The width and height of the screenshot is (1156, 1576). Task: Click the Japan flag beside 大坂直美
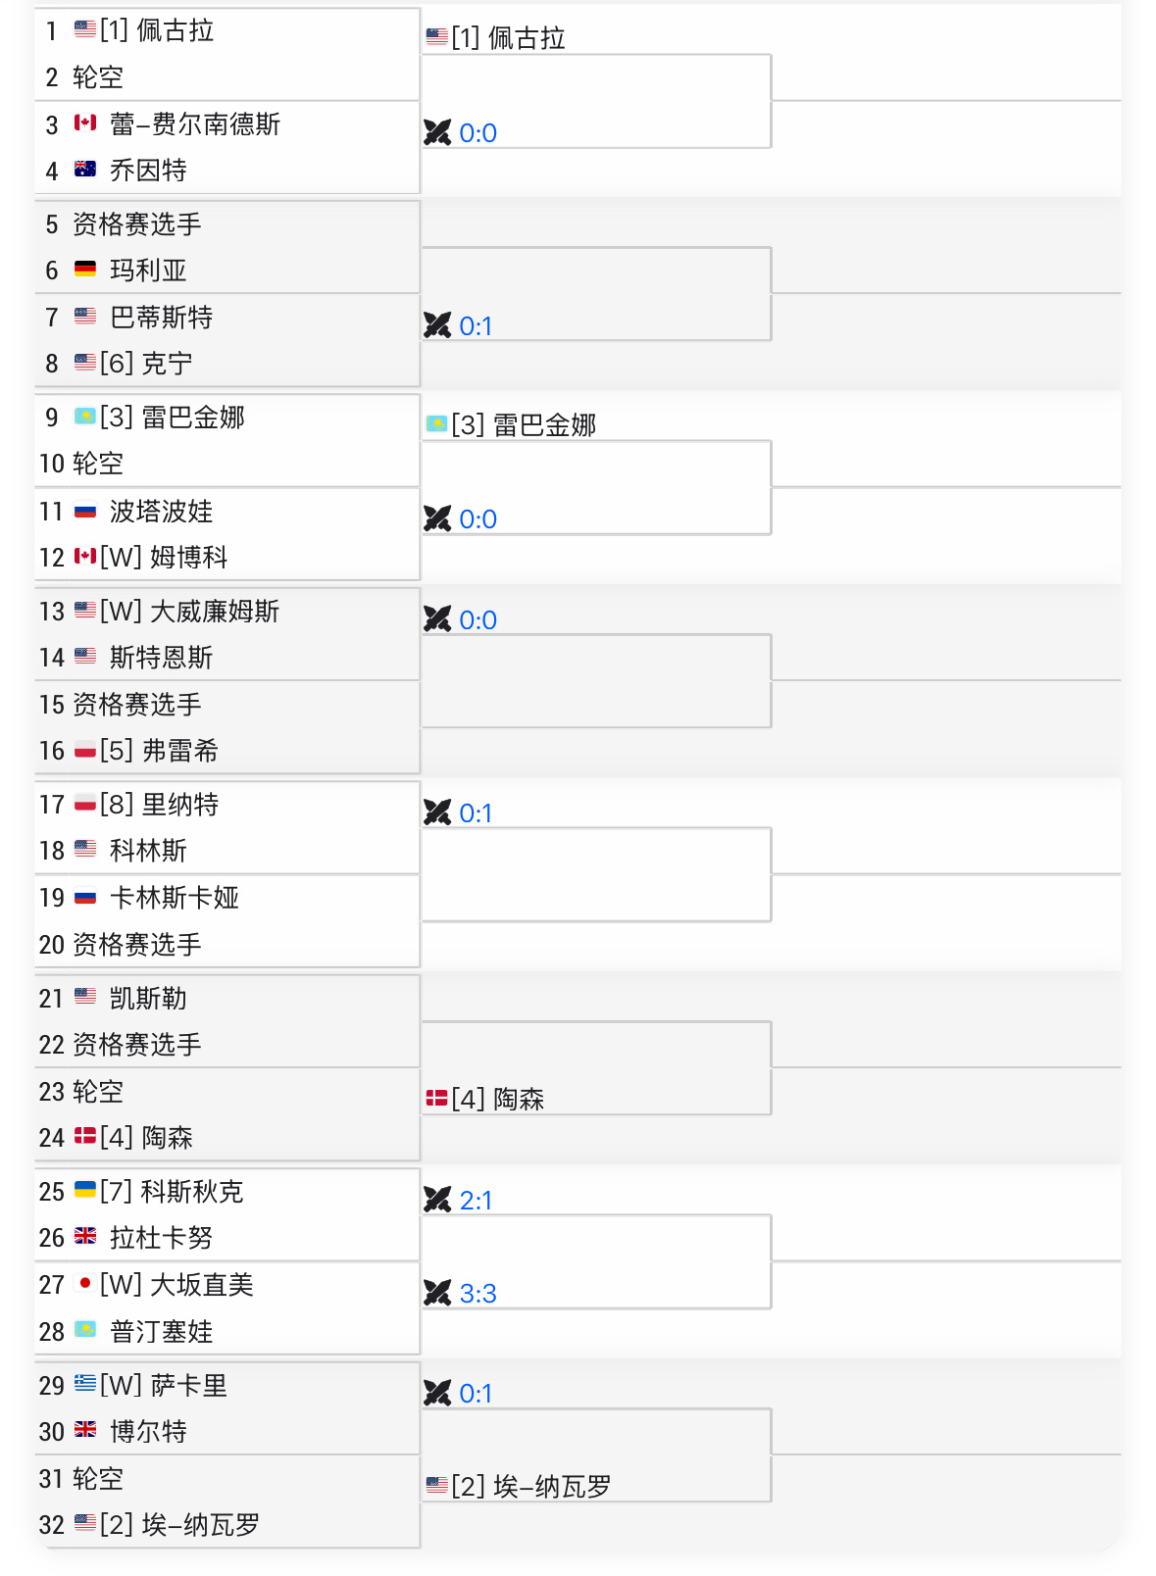click(85, 1283)
